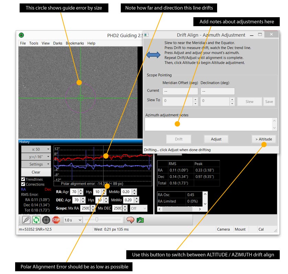Click the Mount status bar indicator
The height and width of the screenshot is (274, 288).
tap(240, 229)
